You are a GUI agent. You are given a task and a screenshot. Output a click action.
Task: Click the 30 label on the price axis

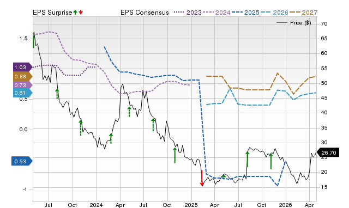[324, 143]
